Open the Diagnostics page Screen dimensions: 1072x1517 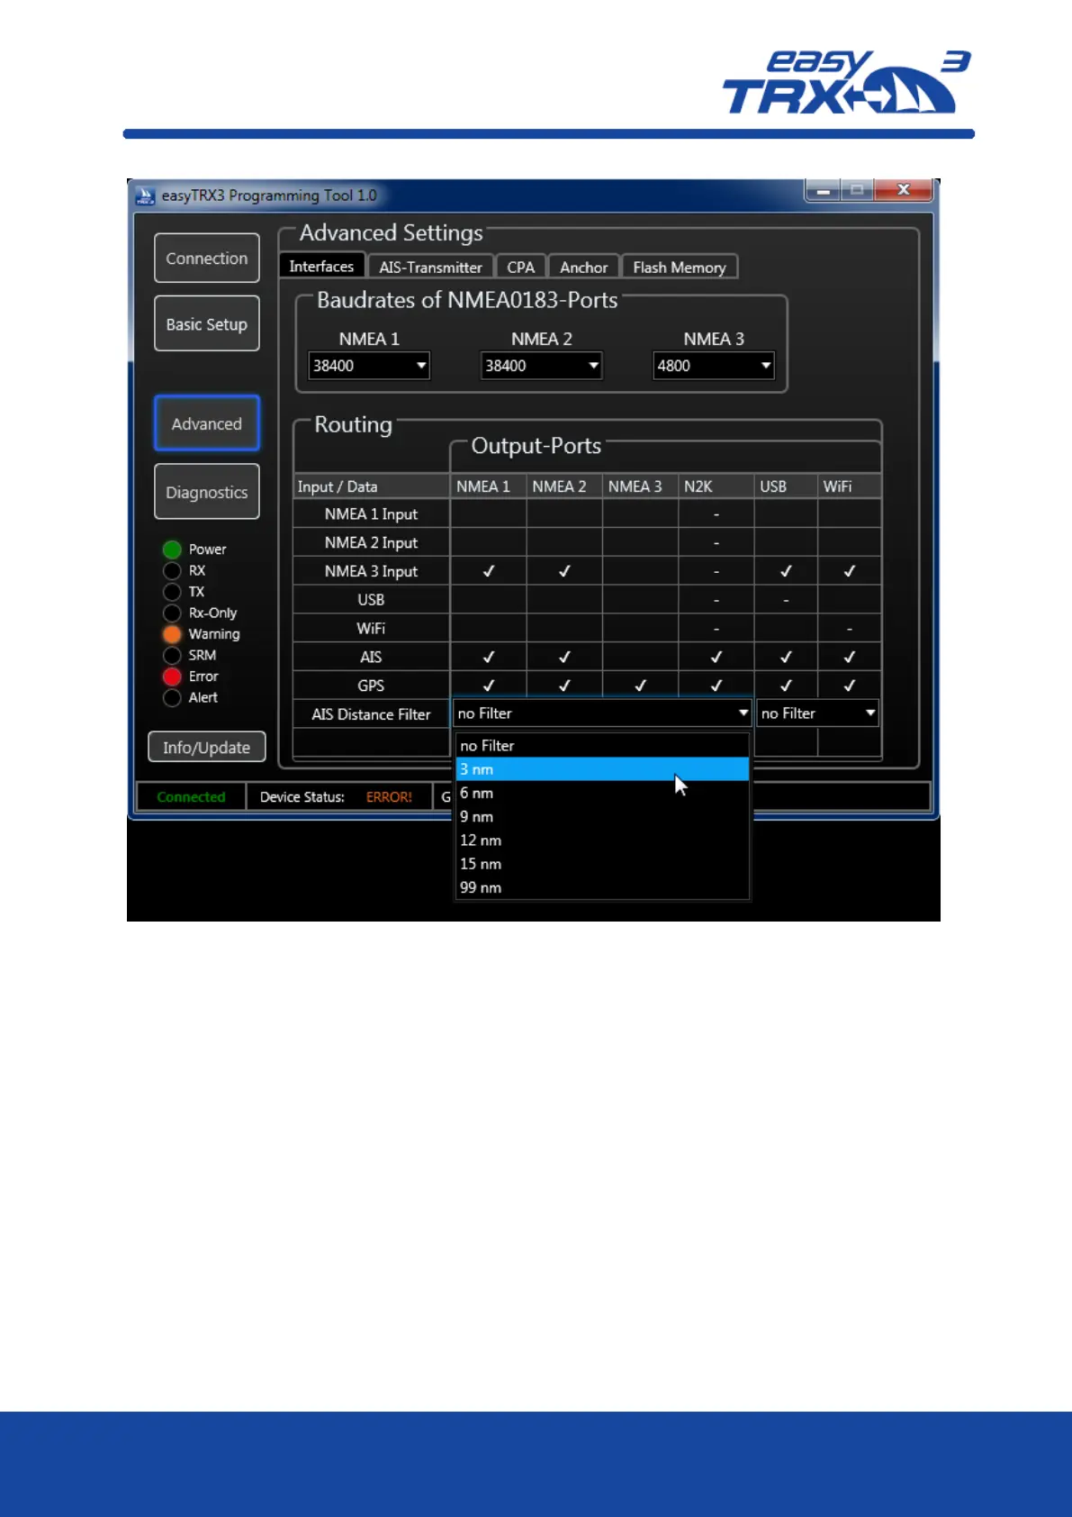(x=206, y=492)
